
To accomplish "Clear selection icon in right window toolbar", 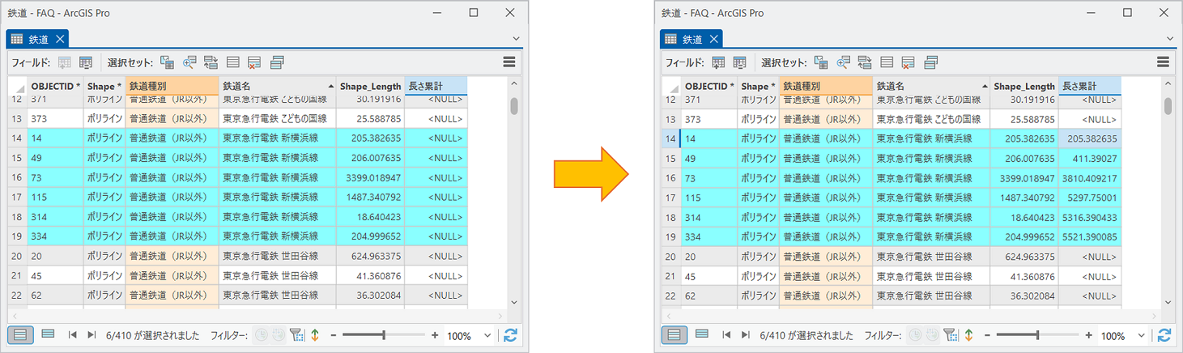I will (x=887, y=62).
